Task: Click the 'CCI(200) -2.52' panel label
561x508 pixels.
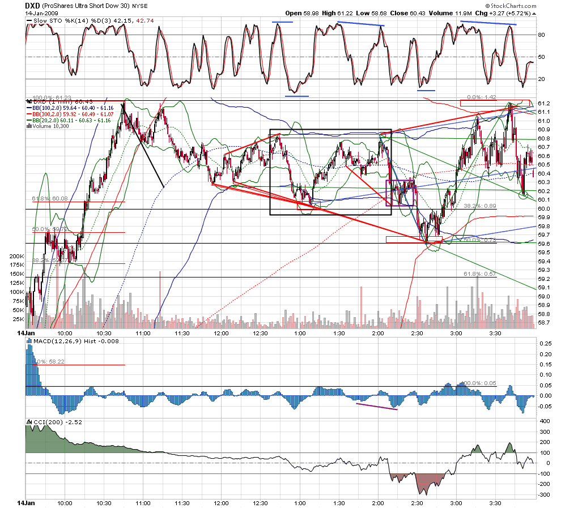Action: click(58, 422)
